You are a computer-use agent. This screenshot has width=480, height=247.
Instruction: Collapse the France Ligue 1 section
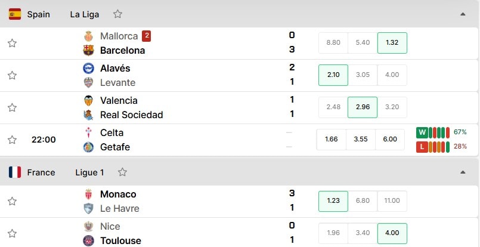tap(463, 172)
